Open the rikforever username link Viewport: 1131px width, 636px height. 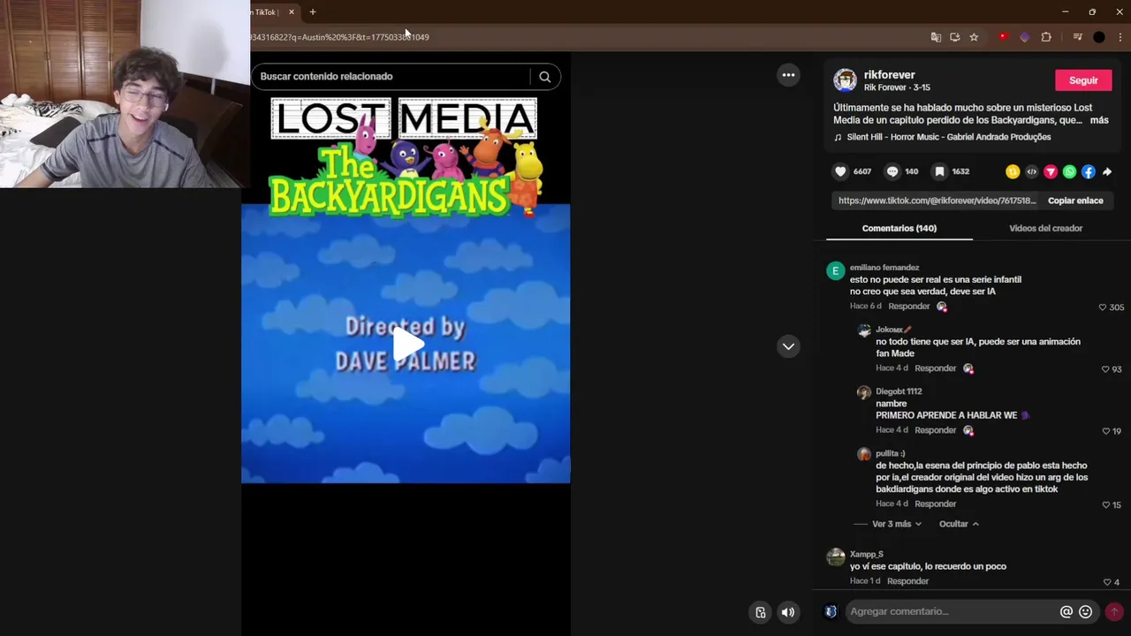pos(889,75)
